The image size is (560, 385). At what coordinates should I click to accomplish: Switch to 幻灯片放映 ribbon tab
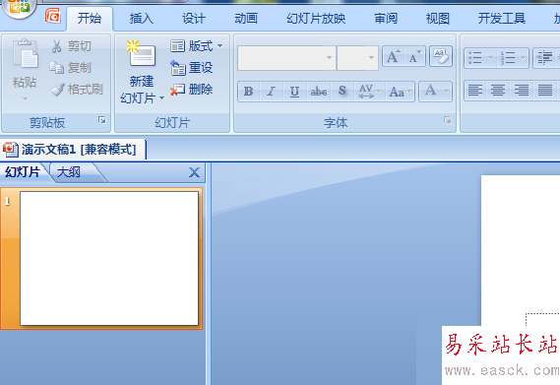[x=316, y=19]
